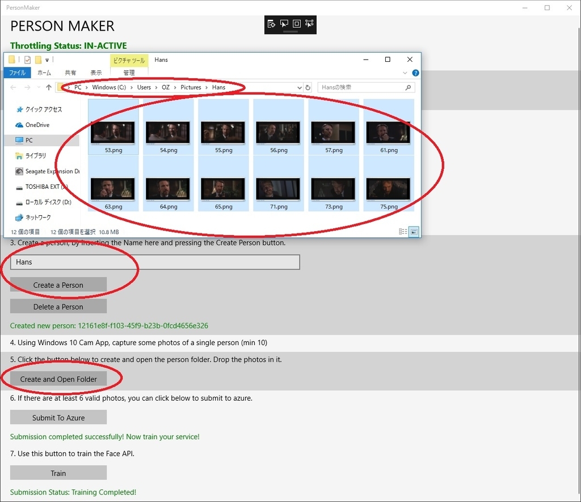Select the 55.png thumbnail
The width and height of the screenshot is (581, 502).
click(224, 127)
